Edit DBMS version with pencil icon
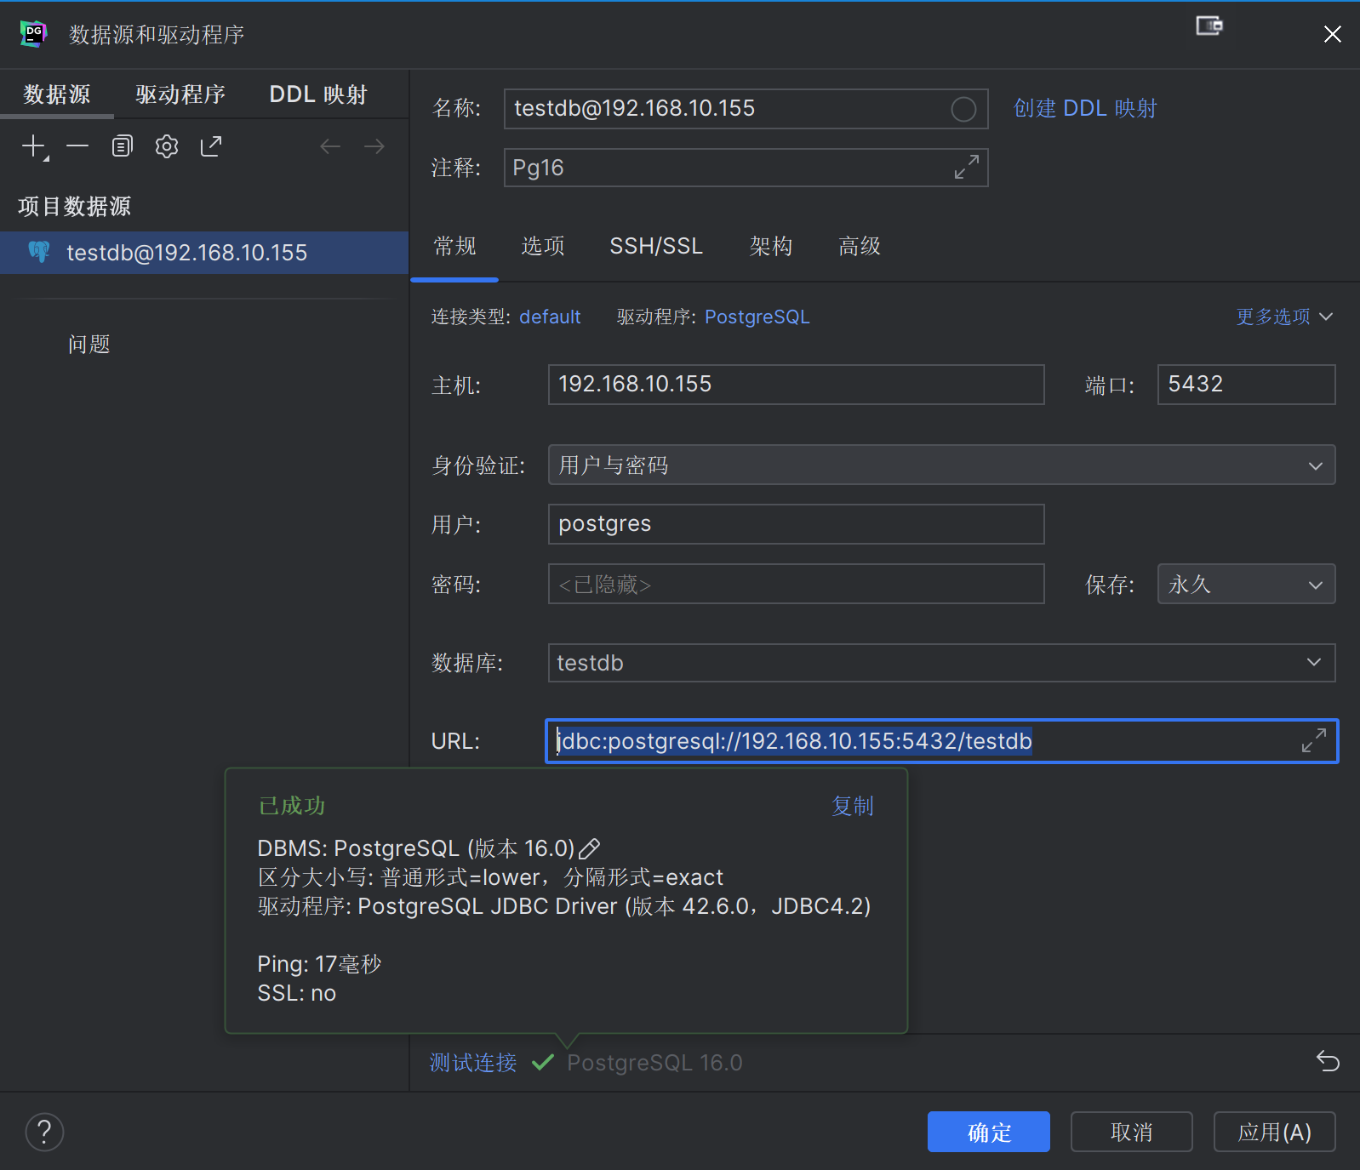 (x=590, y=848)
